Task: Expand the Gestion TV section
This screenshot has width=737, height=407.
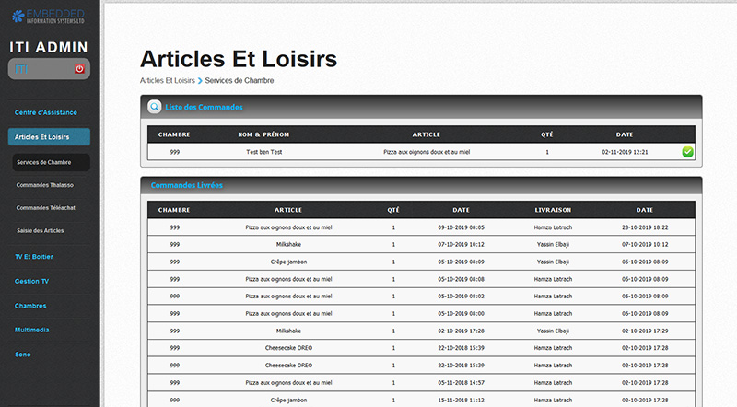Action: point(32,280)
